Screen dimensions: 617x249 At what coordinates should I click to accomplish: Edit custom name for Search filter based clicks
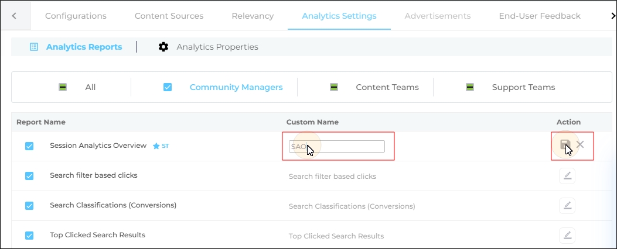pos(567,176)
